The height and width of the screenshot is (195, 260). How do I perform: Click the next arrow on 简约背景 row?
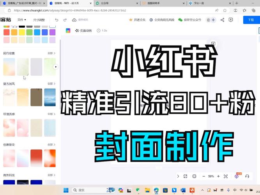coord(56,67)
